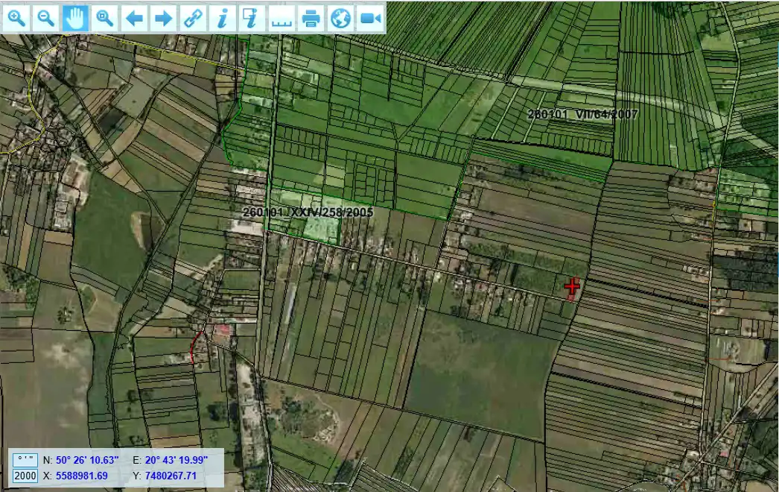Viewport: 779px width, 492px height.
Task: Click the red cross marker on map
Action: pos(572,286)
